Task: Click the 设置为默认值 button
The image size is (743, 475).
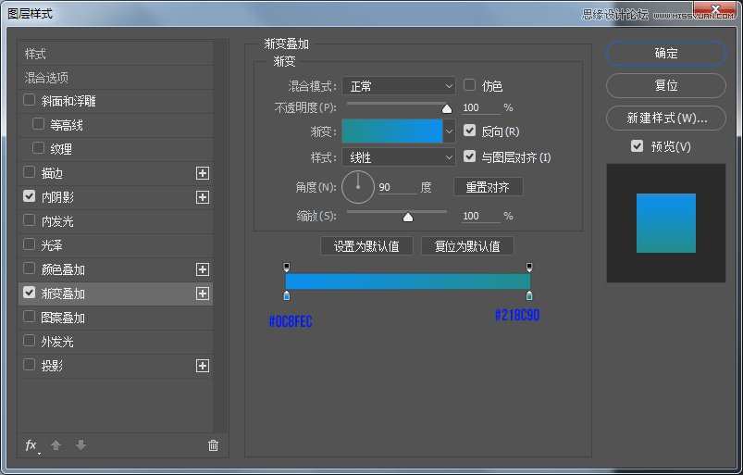Action: (x=366, y=246)
